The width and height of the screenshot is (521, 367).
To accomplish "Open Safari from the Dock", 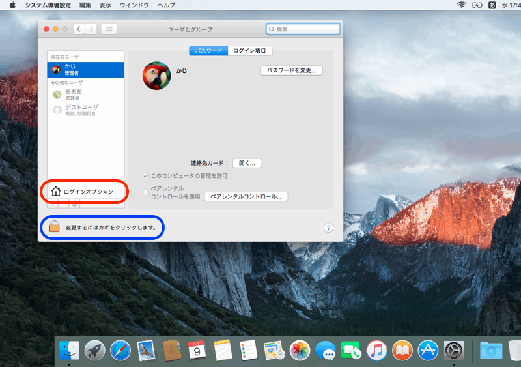I will pos(120,350).
